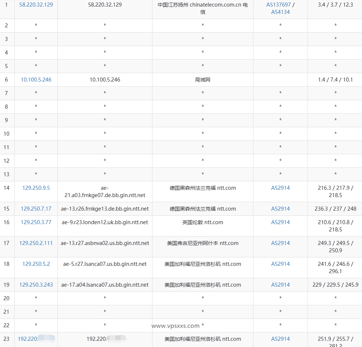Select hostname ae-9.r23.londen12.uk.bb.gin.ntt.net

coord(105,222)
